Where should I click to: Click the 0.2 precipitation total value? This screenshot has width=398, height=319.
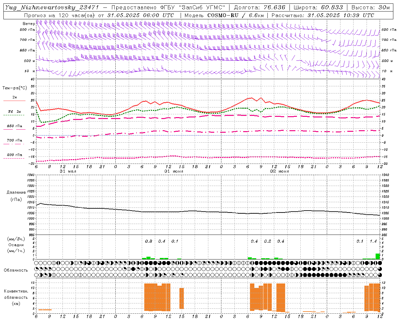pos(267,241)
